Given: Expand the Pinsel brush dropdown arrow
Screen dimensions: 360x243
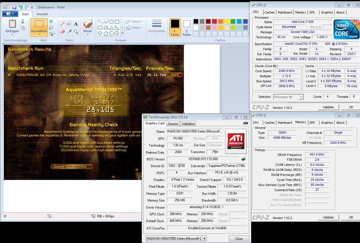Looking at the screenshot, I should tap(88, 35).
